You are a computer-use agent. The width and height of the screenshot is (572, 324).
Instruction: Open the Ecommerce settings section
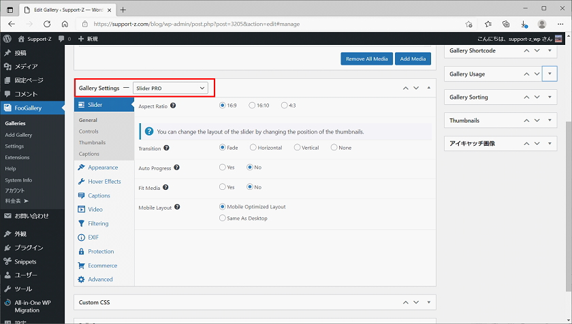[102, 265]
